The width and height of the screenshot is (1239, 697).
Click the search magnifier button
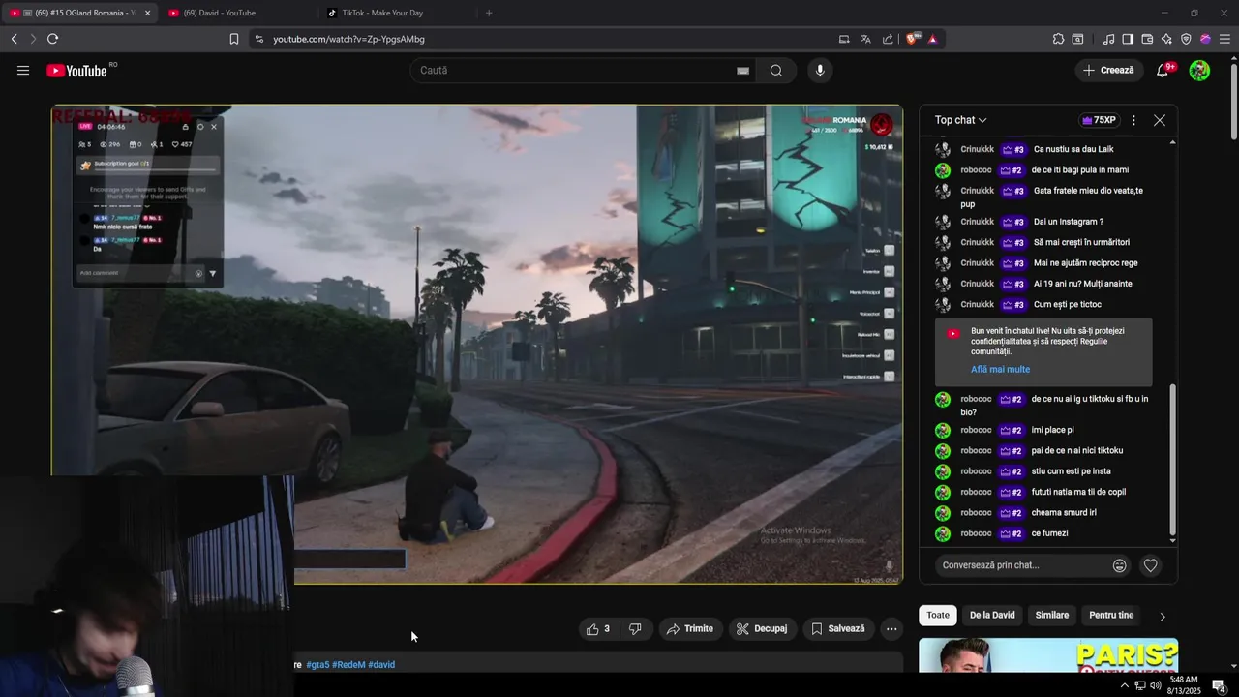776,71
